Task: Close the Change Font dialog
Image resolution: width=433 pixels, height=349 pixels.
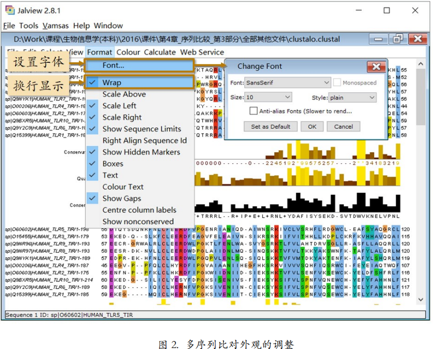Action: click(376, 67)
